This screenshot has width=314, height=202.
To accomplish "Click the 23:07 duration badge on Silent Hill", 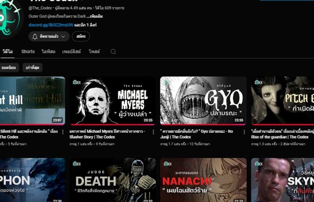I will click(57, 120).
